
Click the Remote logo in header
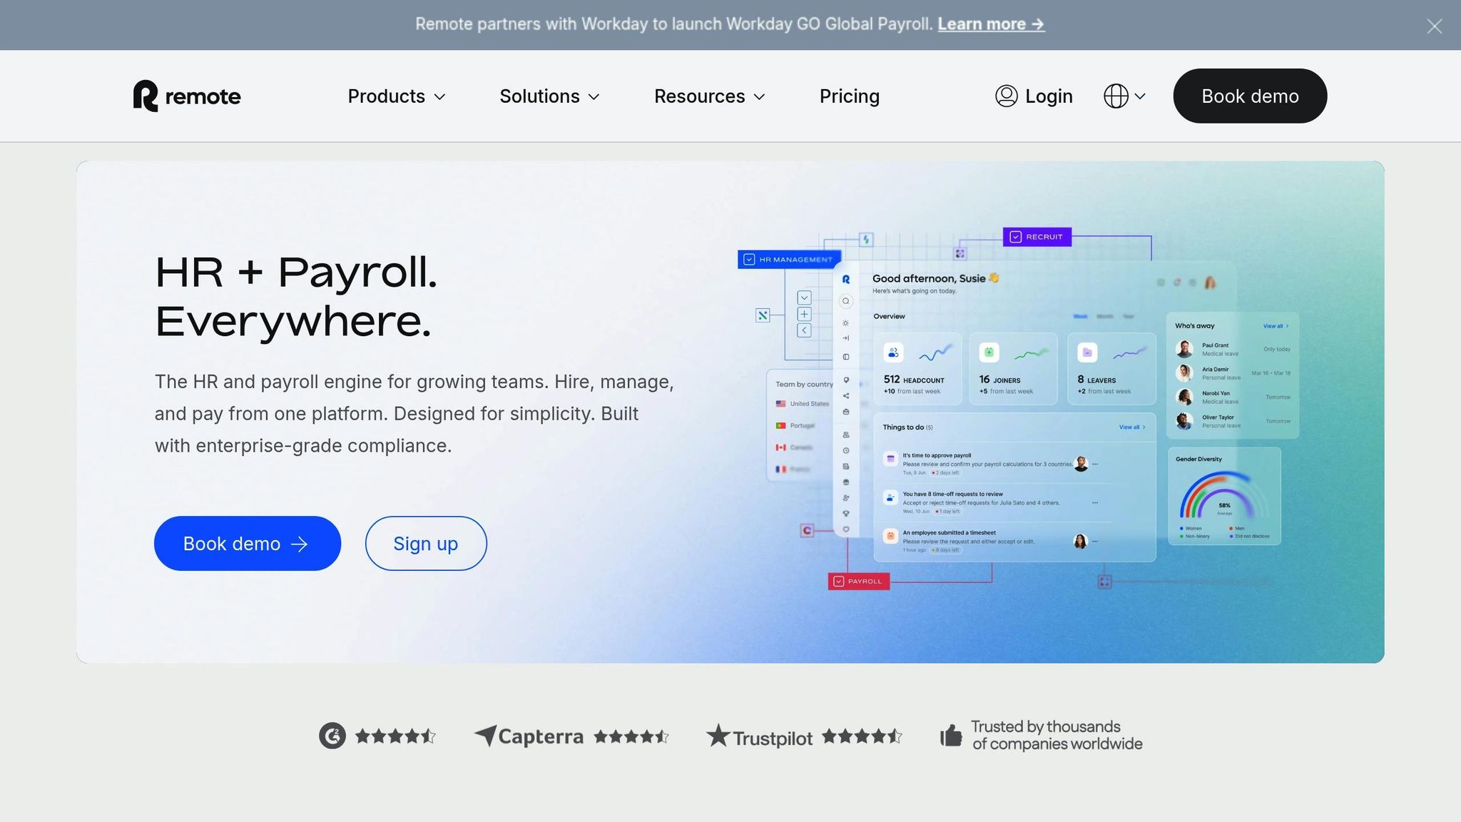click(187, 96)
